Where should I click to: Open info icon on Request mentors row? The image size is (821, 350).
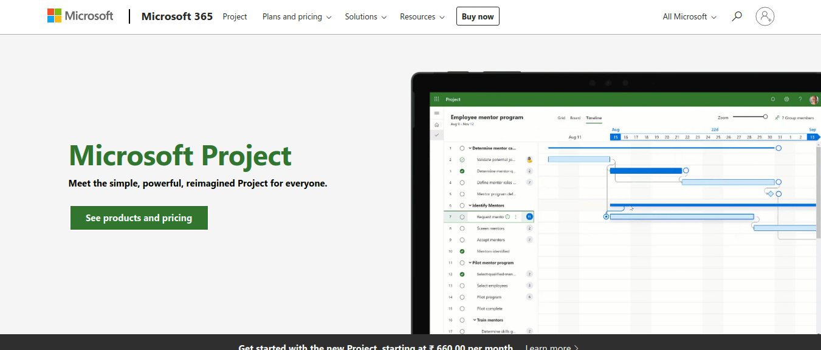[x=507, y=217]
